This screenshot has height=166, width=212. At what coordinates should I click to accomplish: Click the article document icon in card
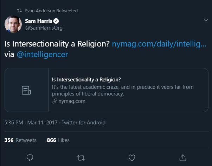(x=26, y=90)
